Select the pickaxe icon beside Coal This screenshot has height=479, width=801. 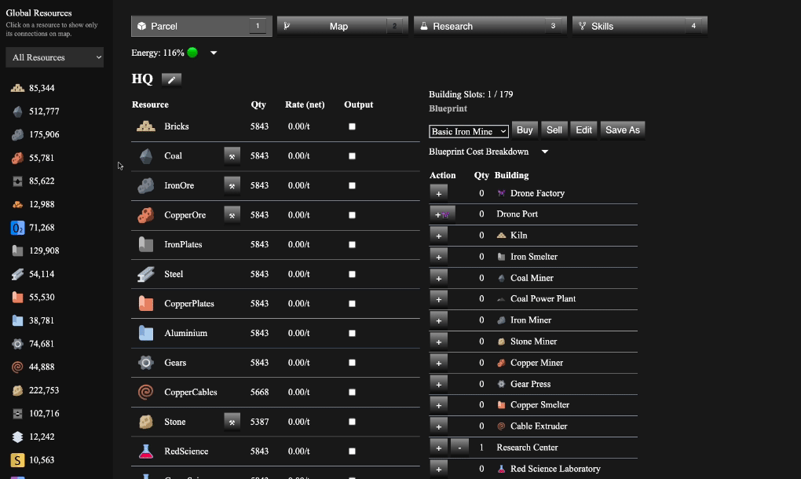232,155
